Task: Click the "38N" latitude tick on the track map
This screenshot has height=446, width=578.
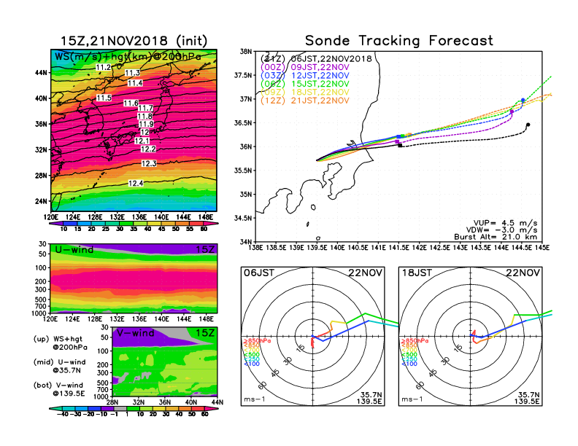Action: 246,52
